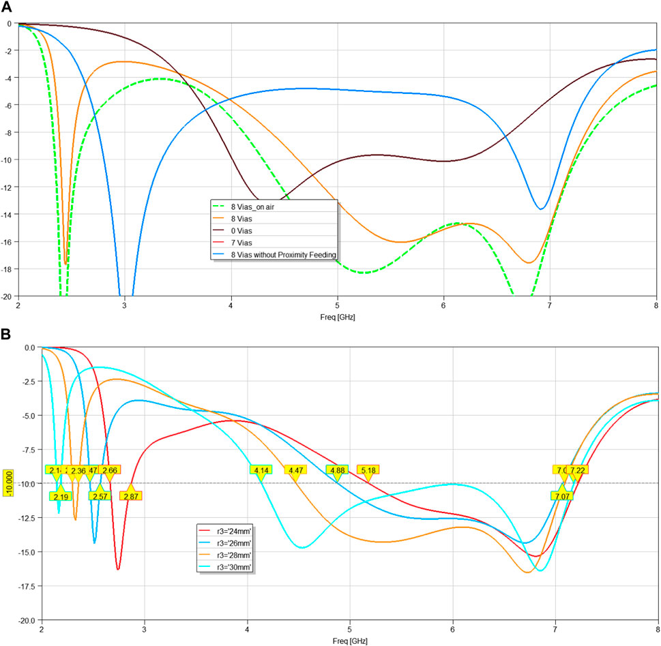Screen dimensions: 661x646
Task: Click the Freq [GHz] axis title of plot B
Action: [350, 641]
